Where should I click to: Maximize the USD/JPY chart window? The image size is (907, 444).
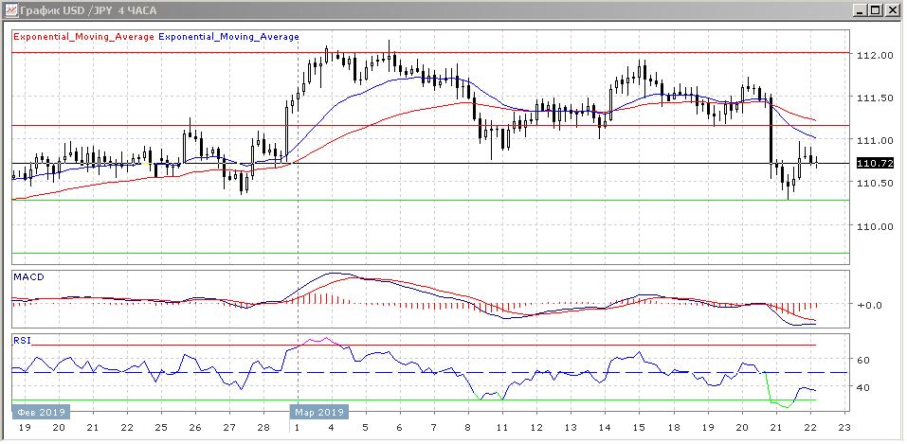876,9
